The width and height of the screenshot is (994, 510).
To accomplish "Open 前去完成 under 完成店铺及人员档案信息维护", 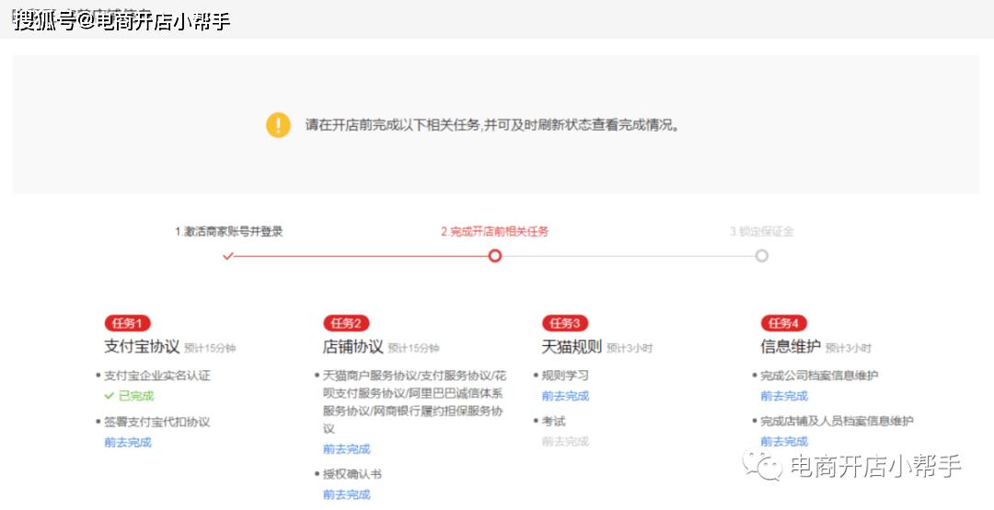I will 784,442.
